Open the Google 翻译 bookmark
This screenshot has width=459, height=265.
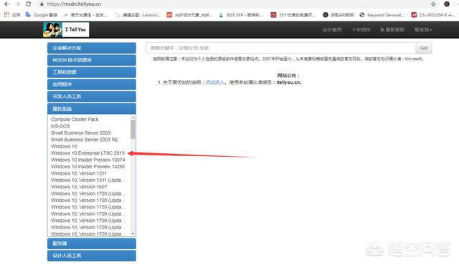42,15
